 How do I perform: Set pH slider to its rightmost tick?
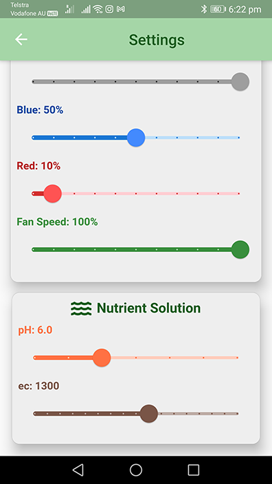coord(237,358)
